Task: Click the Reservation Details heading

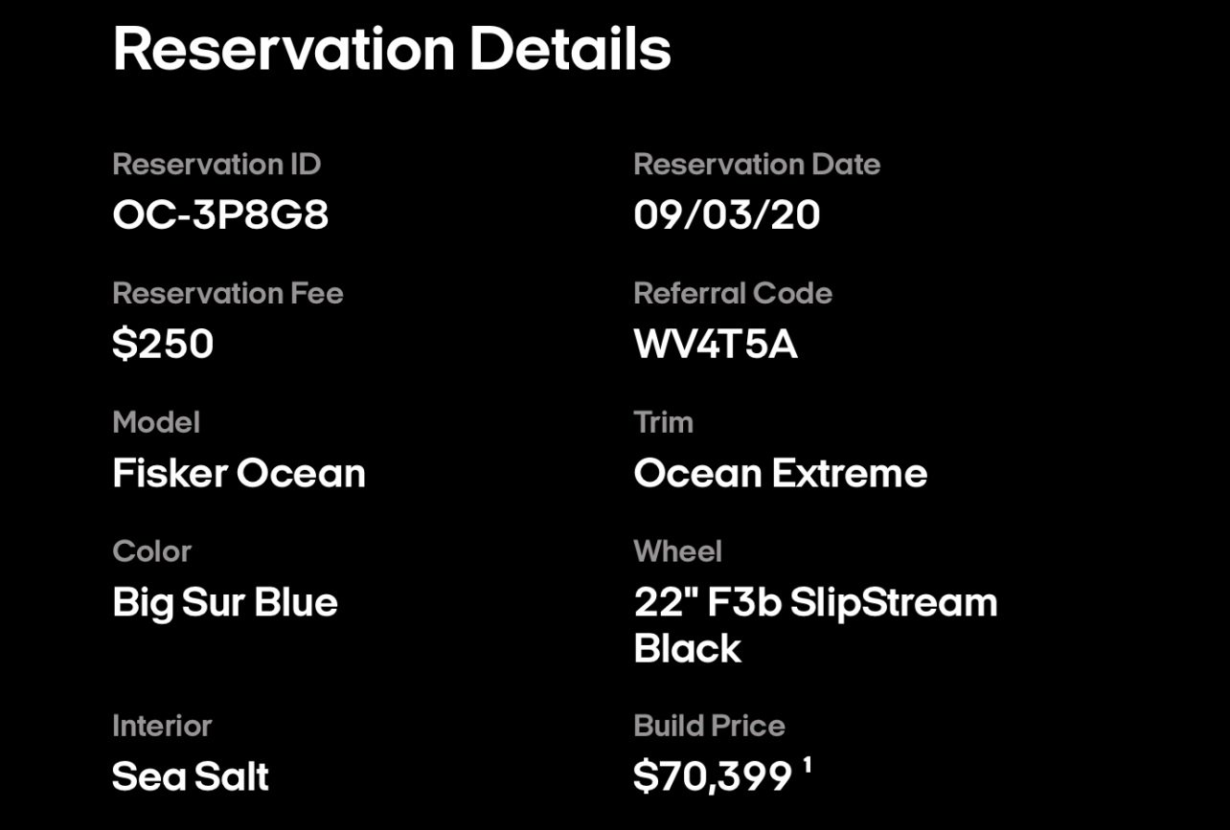Action: click(x=392, y=48)
